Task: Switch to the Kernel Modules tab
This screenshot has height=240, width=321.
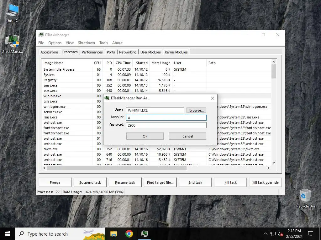Action: tap(176, 52)
